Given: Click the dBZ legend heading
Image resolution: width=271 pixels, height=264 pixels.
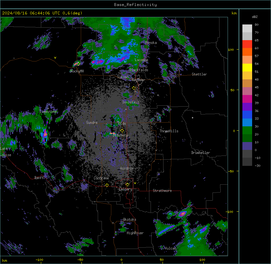Looking at the screenshot, I should pyautogui.click(x=255, y=17).
